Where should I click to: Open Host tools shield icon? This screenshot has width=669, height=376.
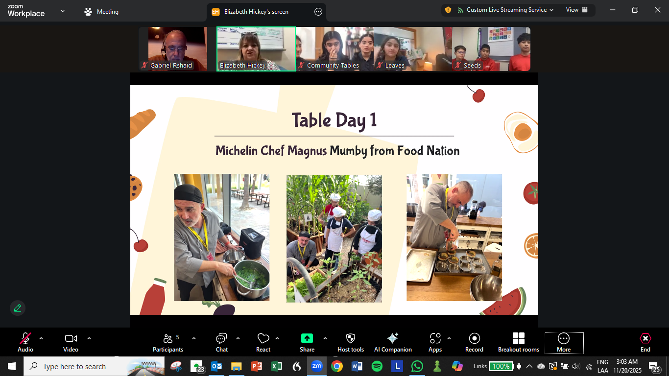coord(351,342)
